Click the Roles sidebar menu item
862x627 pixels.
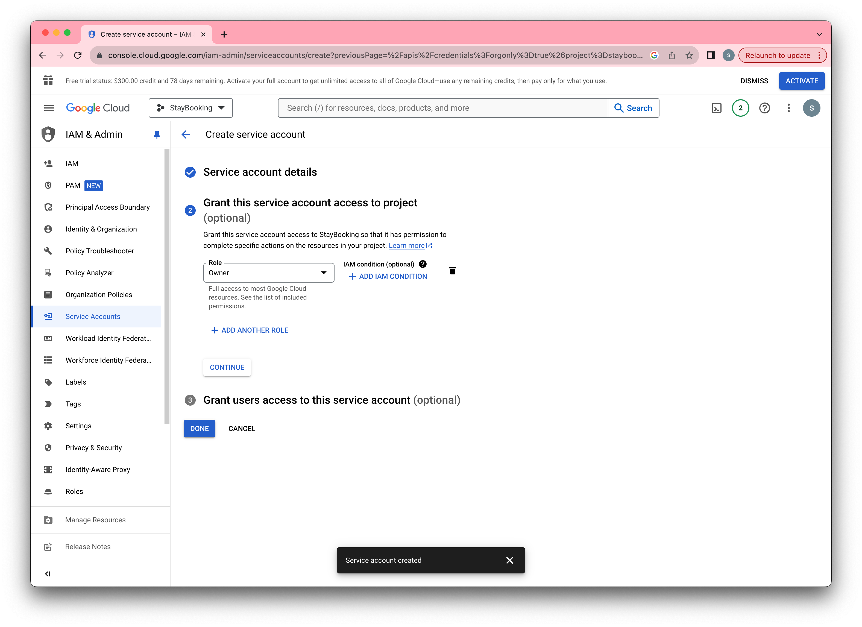point(74,491)
